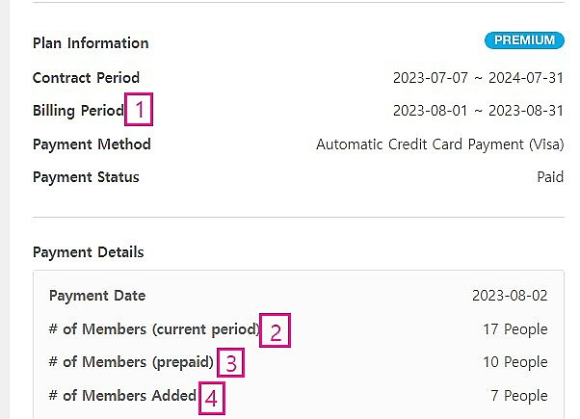Click the Payment Method label
This screenshot has width=580, height=419.
point(92,144)
